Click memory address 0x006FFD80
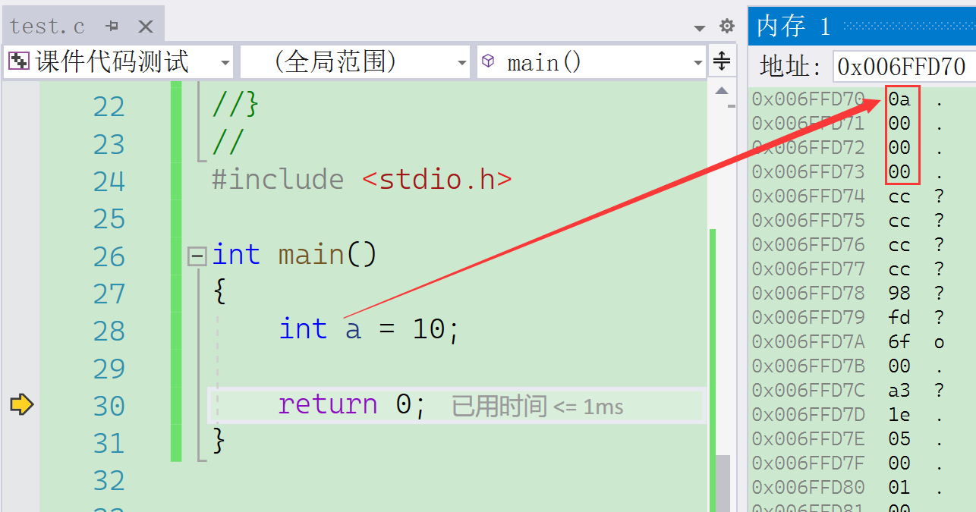This screenshot has height=512, width=976. [x=808, y=487]
